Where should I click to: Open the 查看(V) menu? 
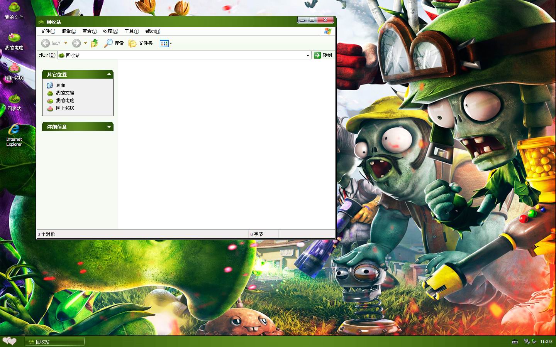[90, 31]
